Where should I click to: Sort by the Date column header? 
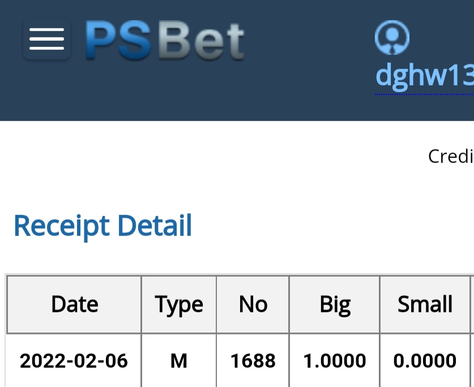74,304
